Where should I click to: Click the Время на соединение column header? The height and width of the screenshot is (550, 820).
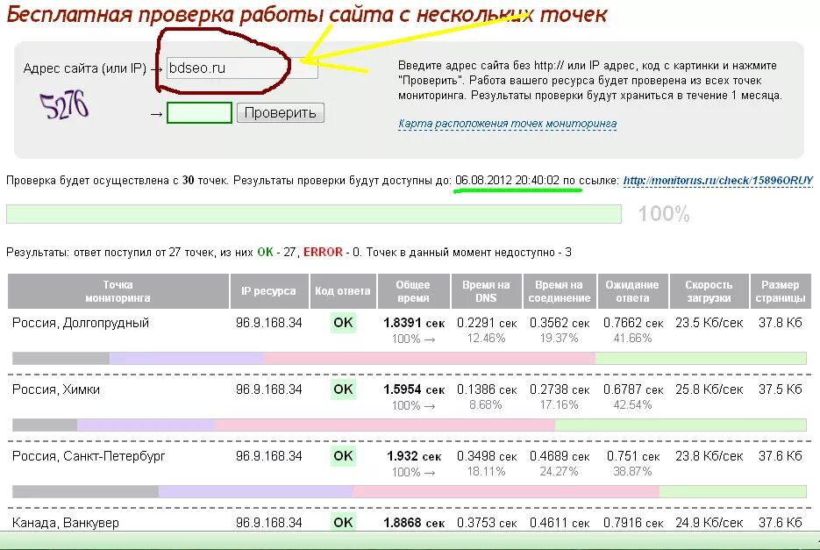560,291
